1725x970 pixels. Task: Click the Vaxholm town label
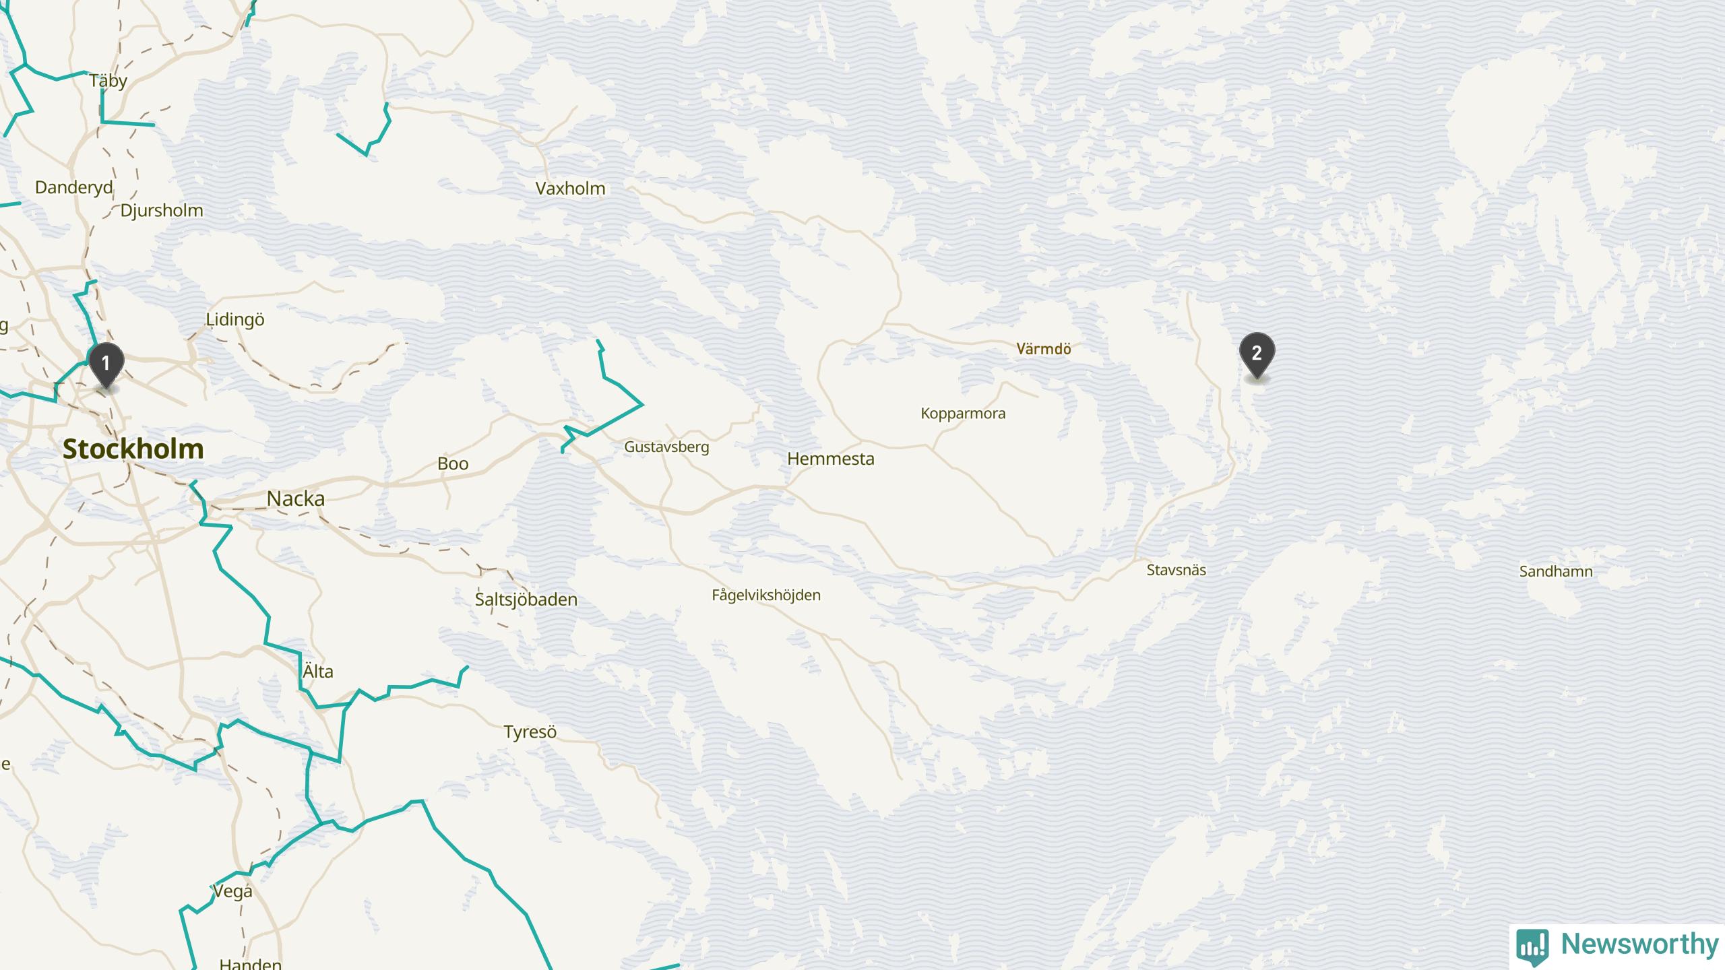(x=570, y=188)
